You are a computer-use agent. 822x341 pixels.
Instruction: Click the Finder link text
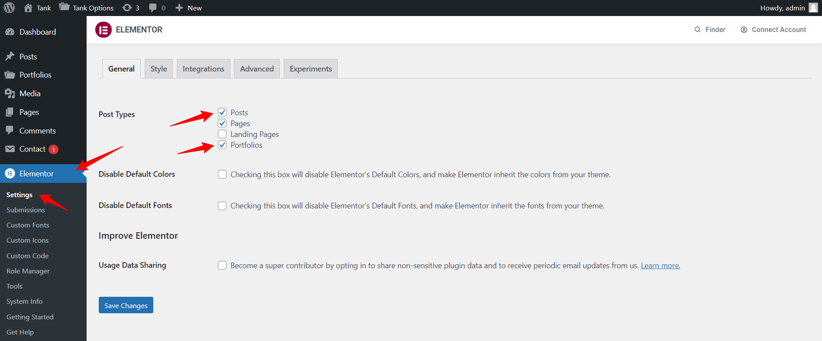click(715, 29)
